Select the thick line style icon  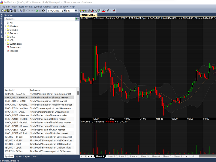point(108,11)
